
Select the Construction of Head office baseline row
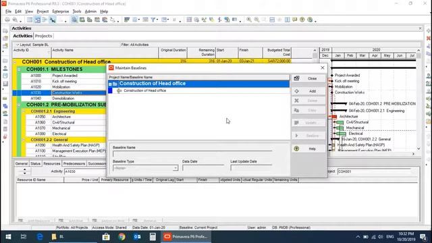pyautogui.click(x=199, y=90)
